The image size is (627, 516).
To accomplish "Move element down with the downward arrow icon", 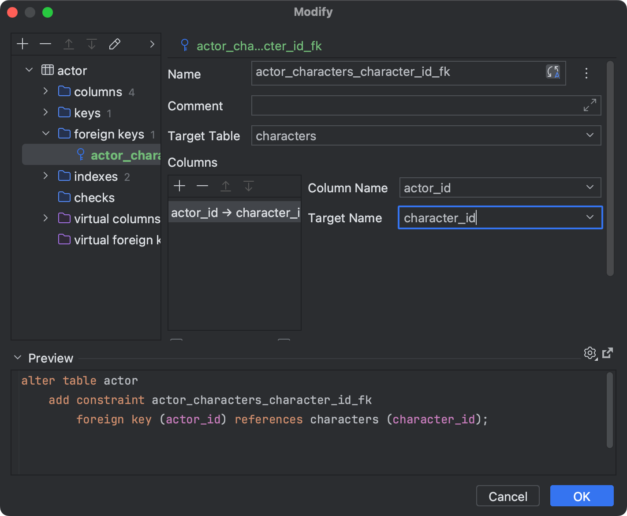I will pyautogui.click(x=92, y=44).
